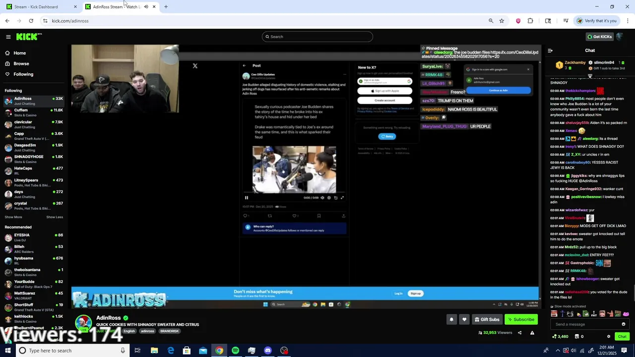The width and height of the screenshot is (635, 357).
Task: Open File Explorer from taskbar
Action: click(x=154, y=351)
